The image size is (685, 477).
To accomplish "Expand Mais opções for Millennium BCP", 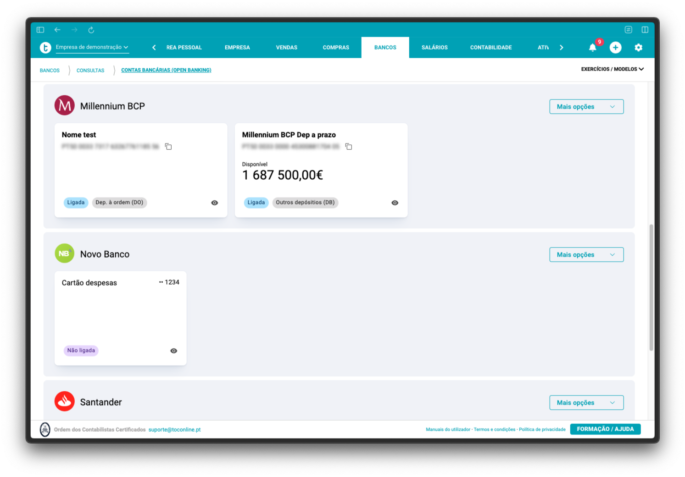I will pos(586,107).
